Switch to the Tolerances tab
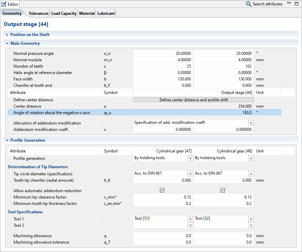This screenshot has height=252, width=302. coord(38,13)
